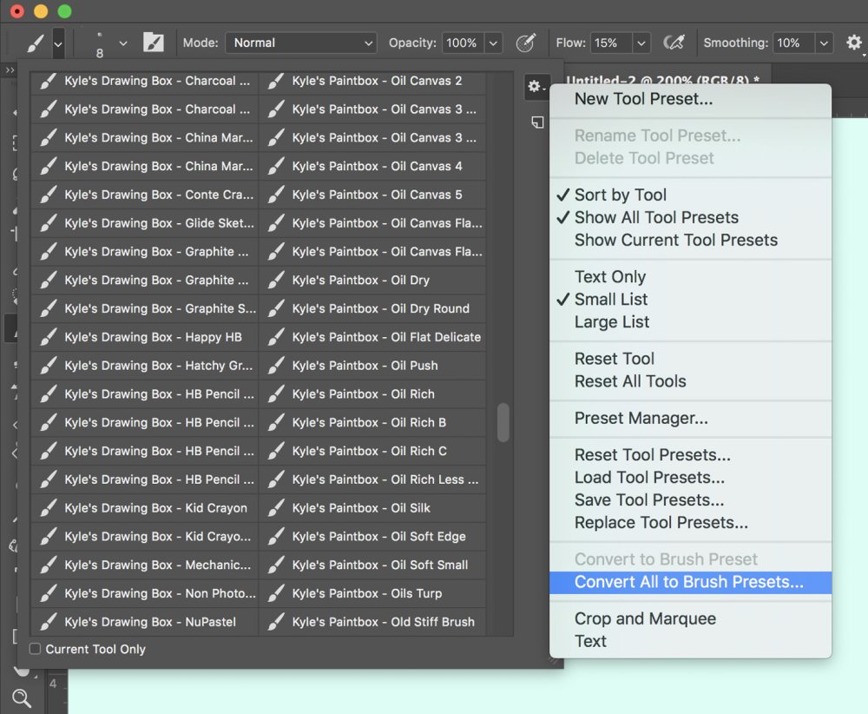Click Save Tool Presets... menu item

[x=690, y=500]
